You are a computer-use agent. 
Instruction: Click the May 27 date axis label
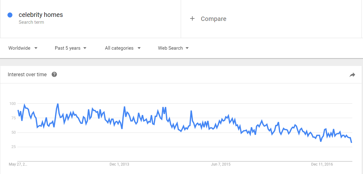point(18,164)
